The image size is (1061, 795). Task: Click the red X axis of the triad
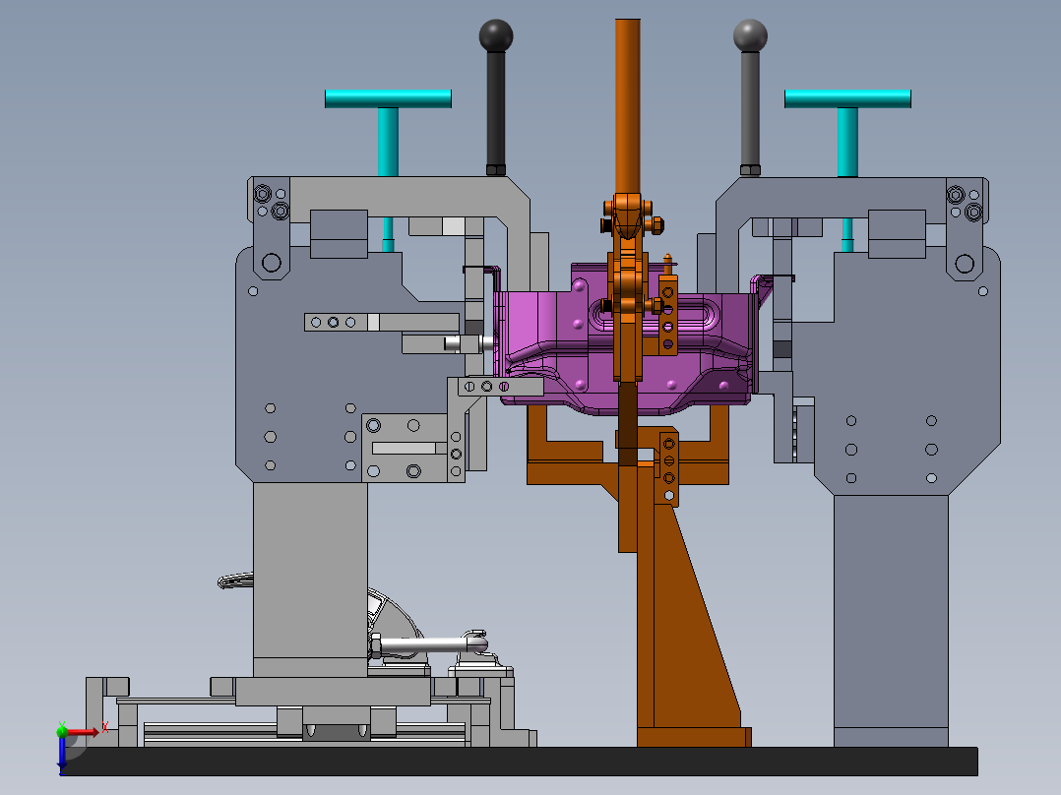(83, 732)
